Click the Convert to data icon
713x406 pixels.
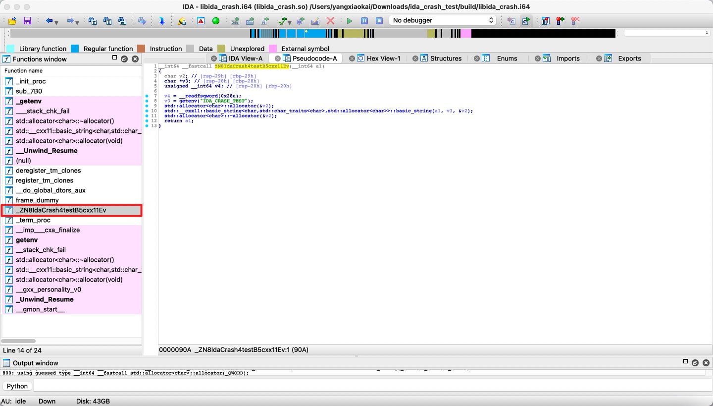point(250,21)
